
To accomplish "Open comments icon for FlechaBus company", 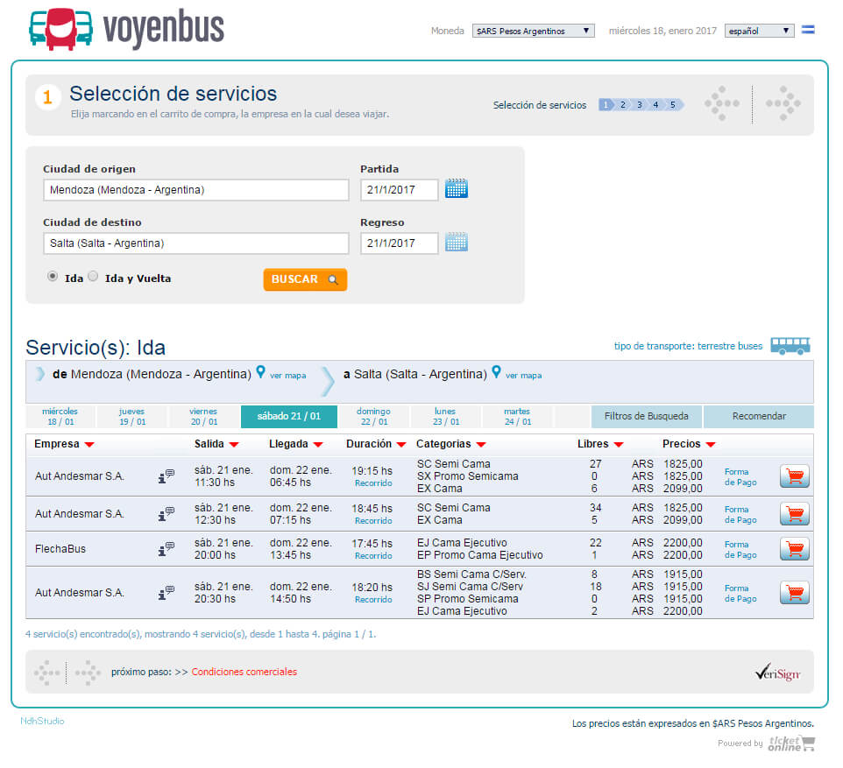I will point(166,549).
